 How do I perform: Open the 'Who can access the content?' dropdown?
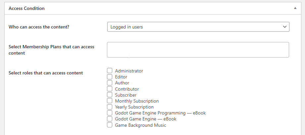click(x=198, y=27)
